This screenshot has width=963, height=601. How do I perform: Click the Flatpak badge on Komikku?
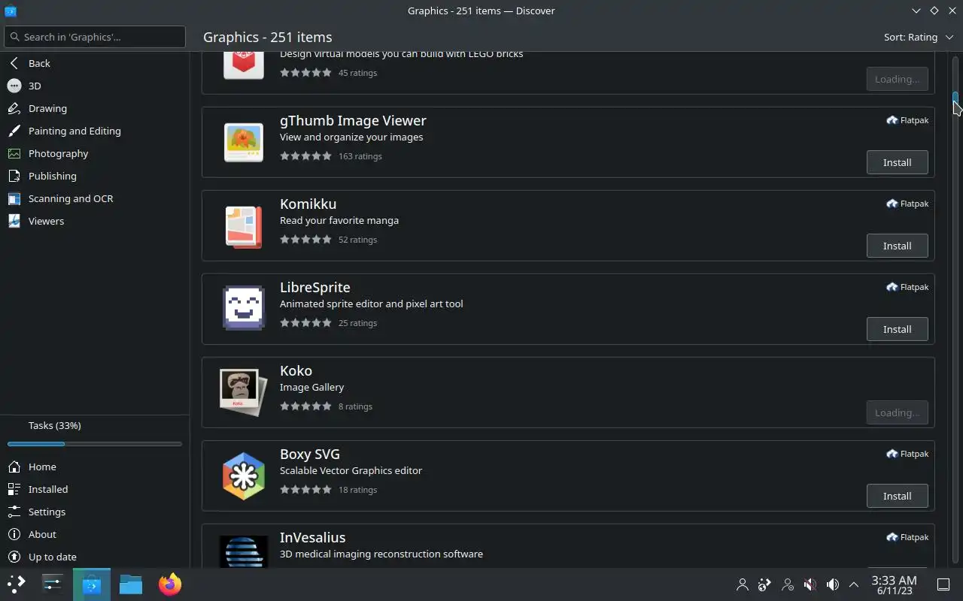(907, 204)
